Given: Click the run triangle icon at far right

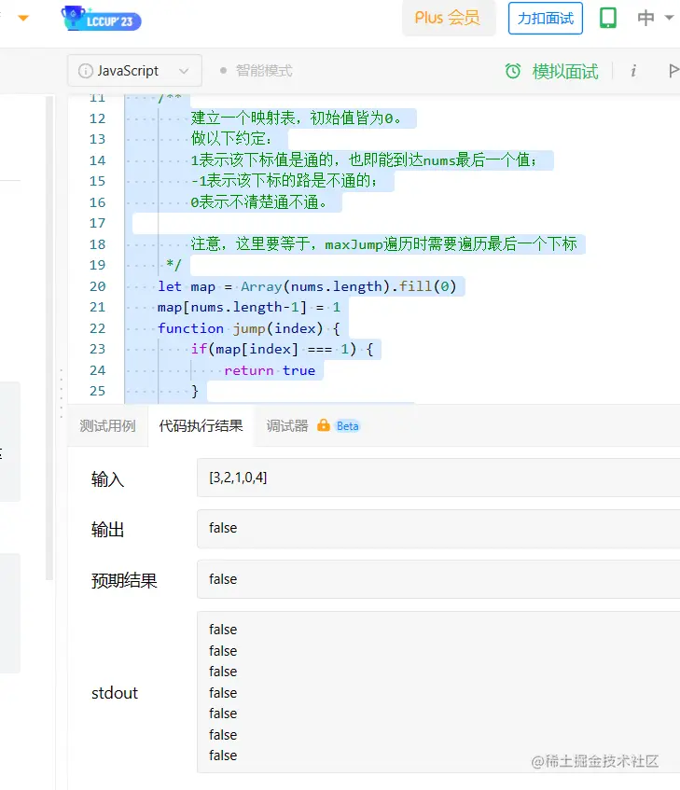Looking at the screenshot, I should coord(673,71).
